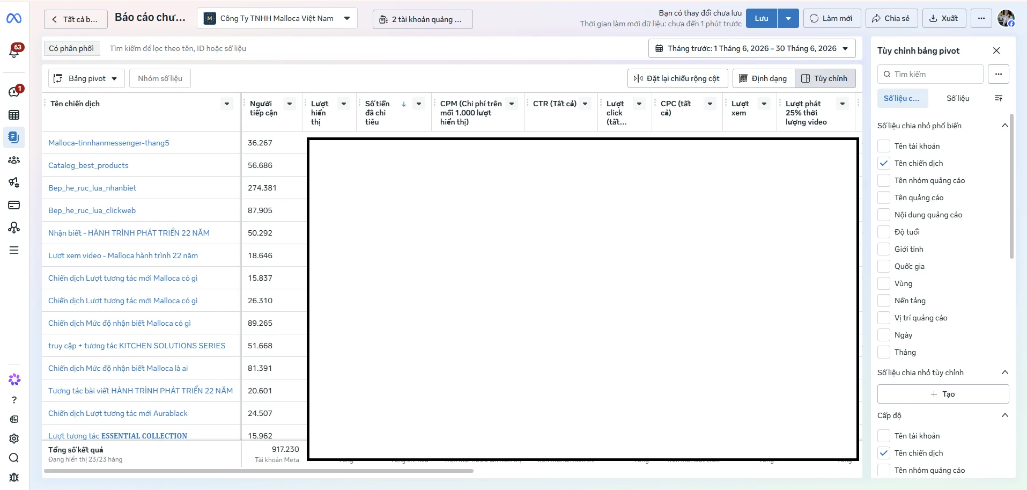Open bug report icon in sidebar
This screenshot has height=490, width=1027.
point(14,477)
